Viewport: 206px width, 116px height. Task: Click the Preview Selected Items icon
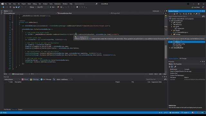point(199,14)
